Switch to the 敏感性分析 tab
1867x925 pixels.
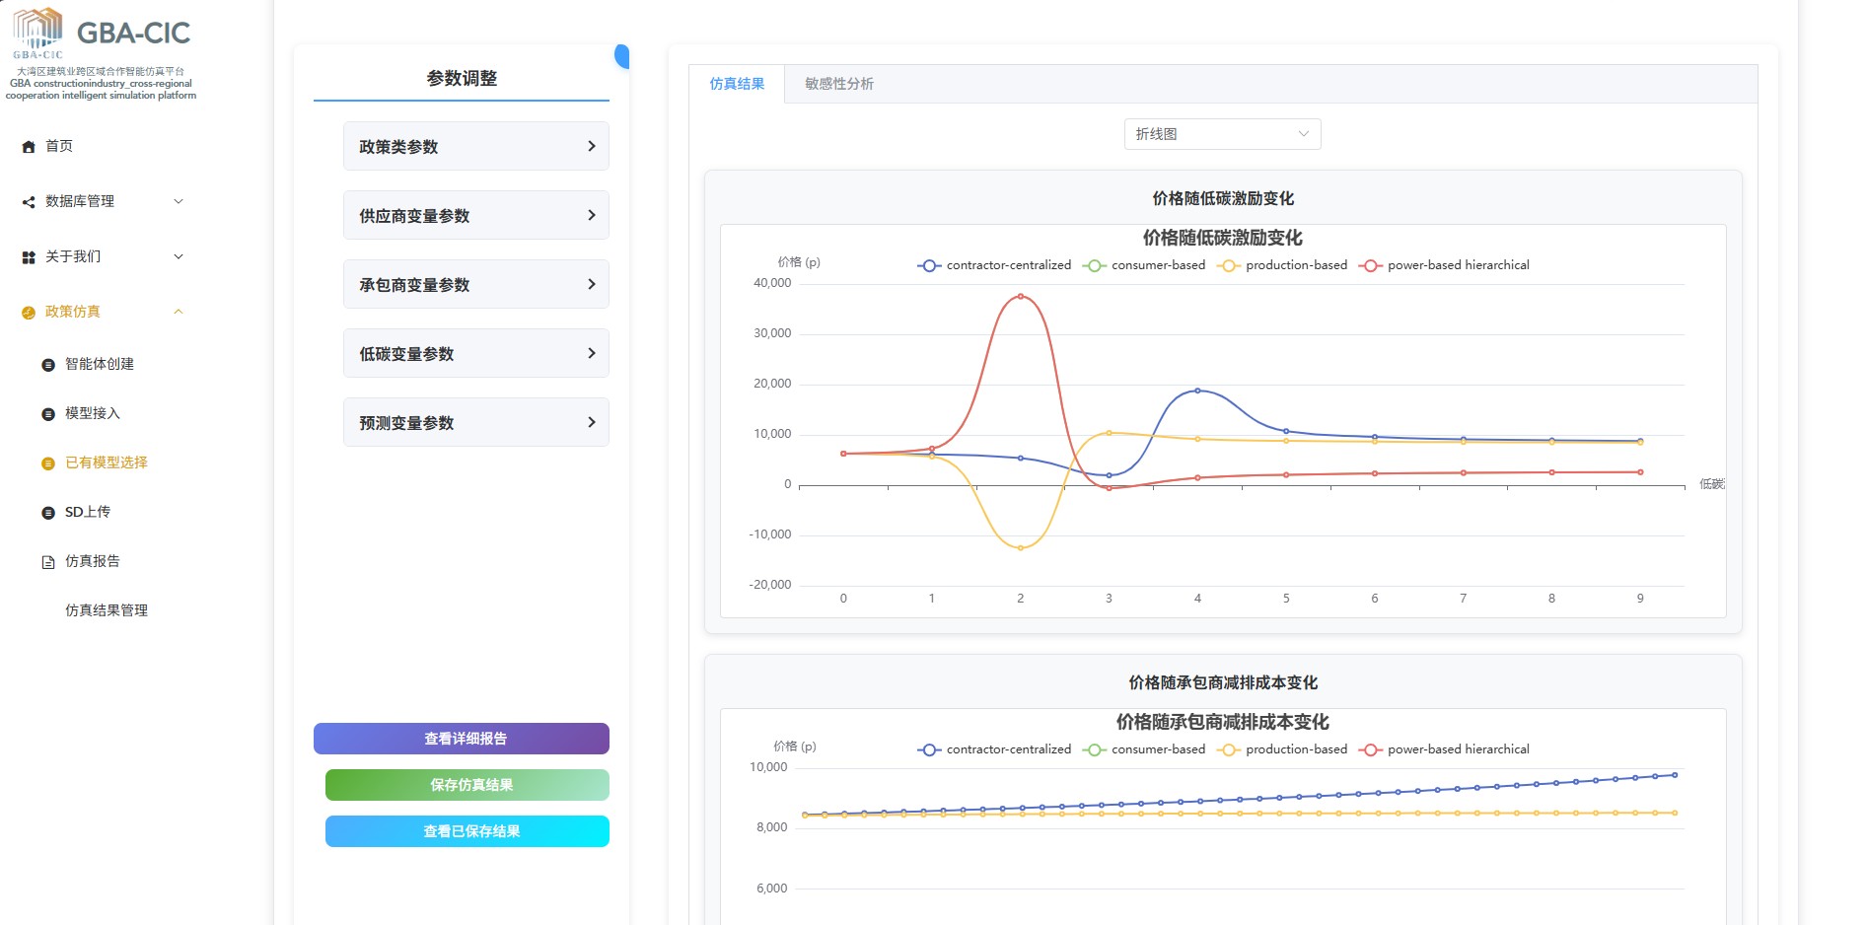tap(838, 84)
